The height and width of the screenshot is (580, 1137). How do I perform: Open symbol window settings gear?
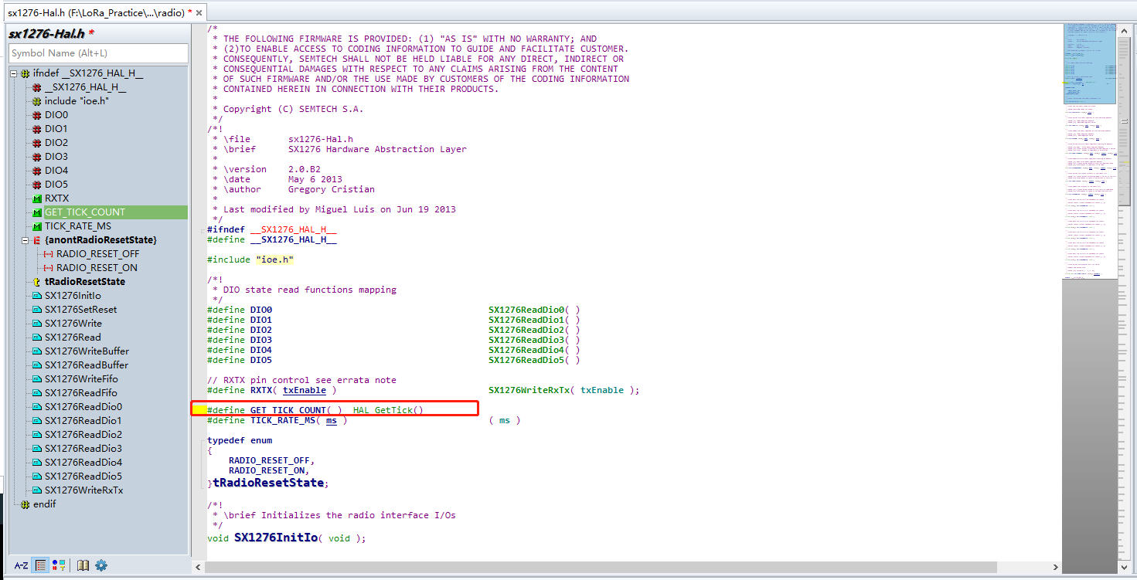click(101, 565)
